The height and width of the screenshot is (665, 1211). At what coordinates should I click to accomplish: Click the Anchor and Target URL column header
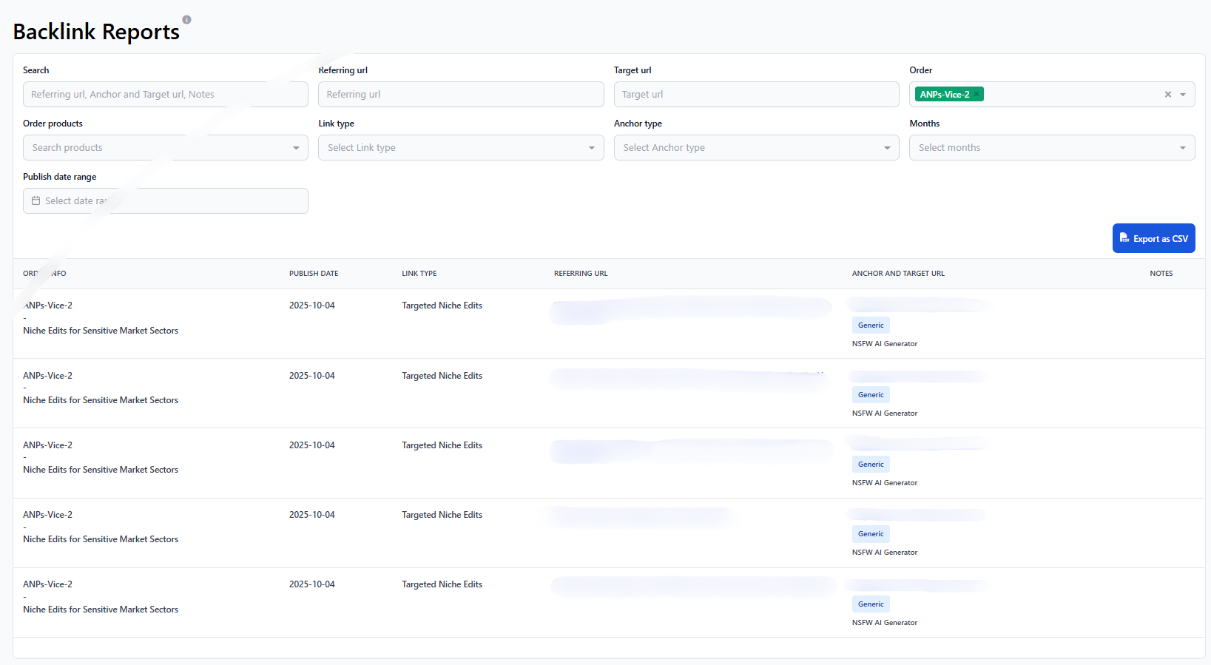898,274
